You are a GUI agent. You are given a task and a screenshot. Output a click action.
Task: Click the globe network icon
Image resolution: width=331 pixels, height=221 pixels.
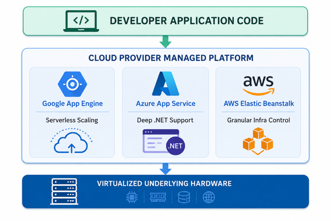click(209, 197)
